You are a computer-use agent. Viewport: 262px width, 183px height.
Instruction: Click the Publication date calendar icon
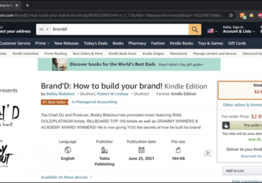[x=141, y=150]
